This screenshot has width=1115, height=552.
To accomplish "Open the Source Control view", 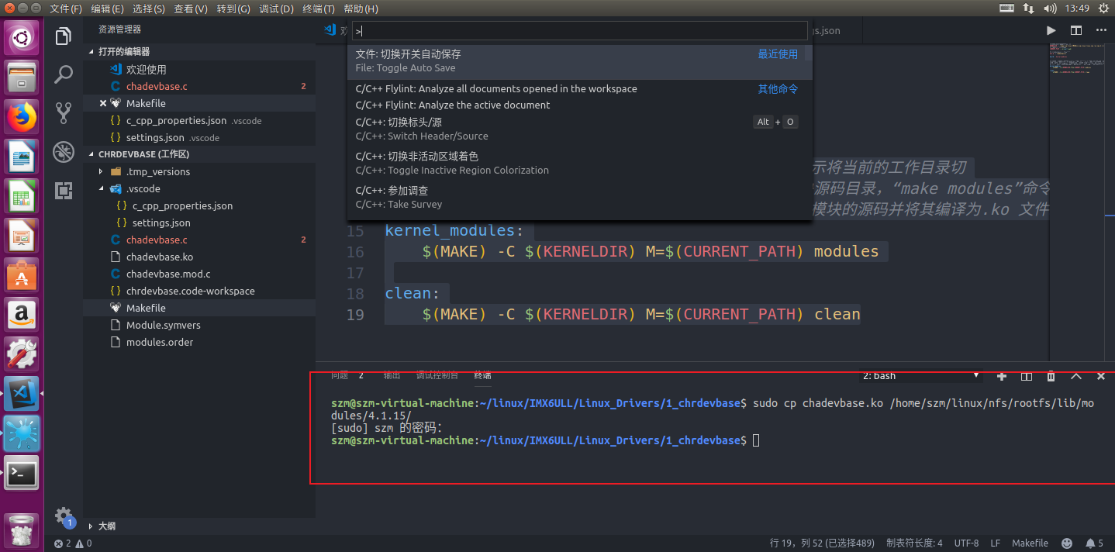I will coord(64,113).
